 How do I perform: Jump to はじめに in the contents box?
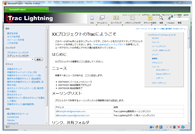click(x=155, y=38)
